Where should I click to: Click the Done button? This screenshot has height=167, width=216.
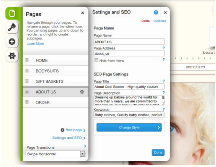tap(158, 153)
